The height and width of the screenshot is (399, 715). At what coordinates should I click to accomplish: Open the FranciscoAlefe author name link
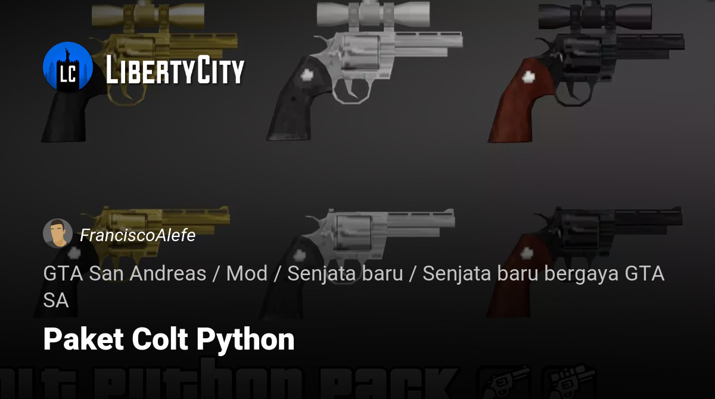click(x=138, y=235)
